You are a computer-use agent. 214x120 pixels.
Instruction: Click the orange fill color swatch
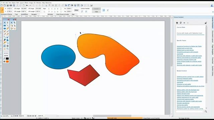(x=7, y=61)
